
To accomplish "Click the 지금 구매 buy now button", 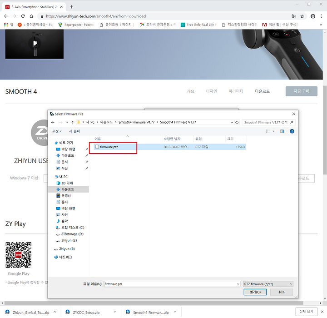I will click(302, 91).
